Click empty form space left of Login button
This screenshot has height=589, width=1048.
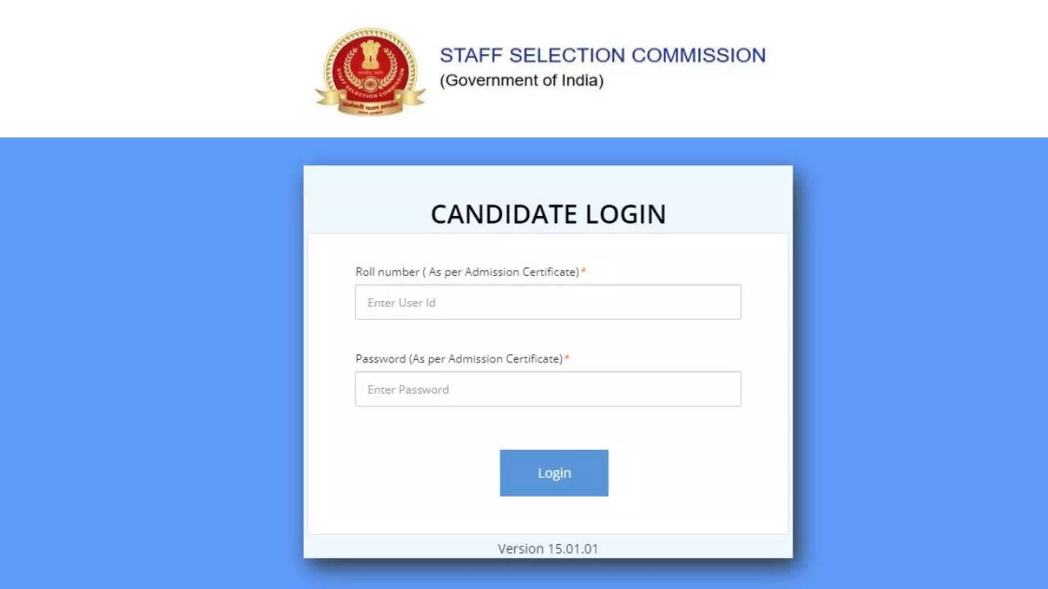pos(409,473)
